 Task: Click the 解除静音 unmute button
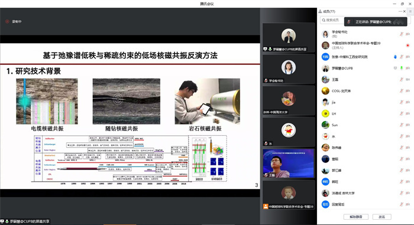click(x=356, y=217)
